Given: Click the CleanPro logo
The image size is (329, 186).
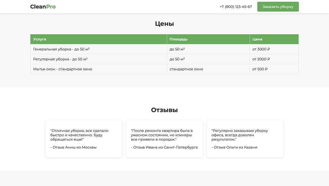Looking at the screenshot, I should pos(42,6).
